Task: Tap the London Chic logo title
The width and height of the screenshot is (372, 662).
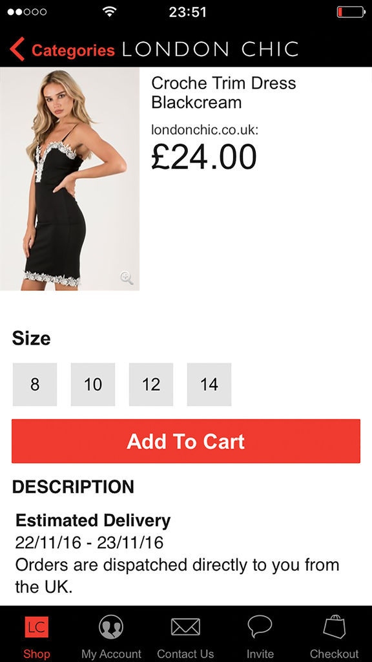Action: pyautogui.click(x=210, y=49)
